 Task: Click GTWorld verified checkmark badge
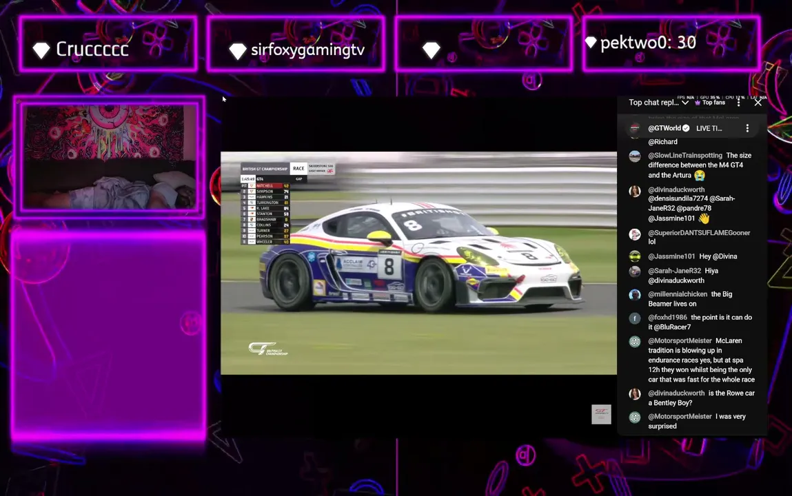pos(686,128)
